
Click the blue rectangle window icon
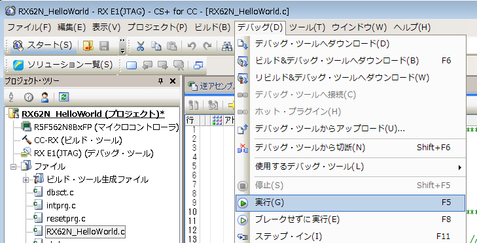[132, 65]
